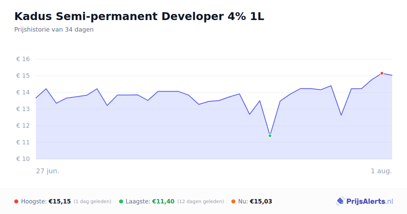Click the '(12 dagen geleden)' note

(x=200, y=201)
